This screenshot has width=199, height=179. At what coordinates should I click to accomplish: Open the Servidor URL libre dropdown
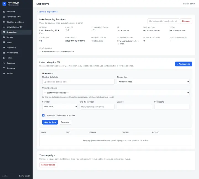pos(60,107)
